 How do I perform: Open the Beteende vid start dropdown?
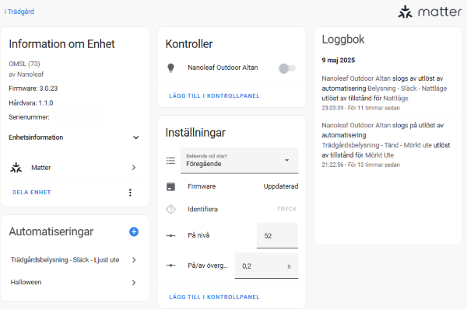pos(239,161)
